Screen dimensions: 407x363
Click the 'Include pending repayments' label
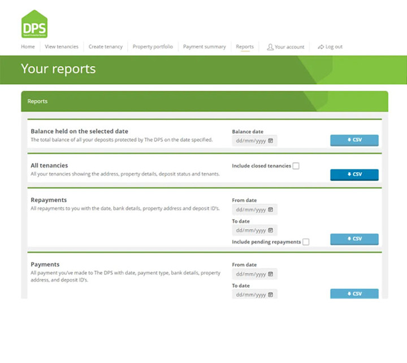point(266,242)
